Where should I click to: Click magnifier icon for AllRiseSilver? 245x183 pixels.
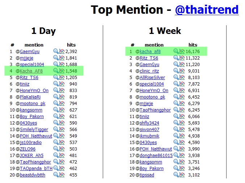[176, 77]
